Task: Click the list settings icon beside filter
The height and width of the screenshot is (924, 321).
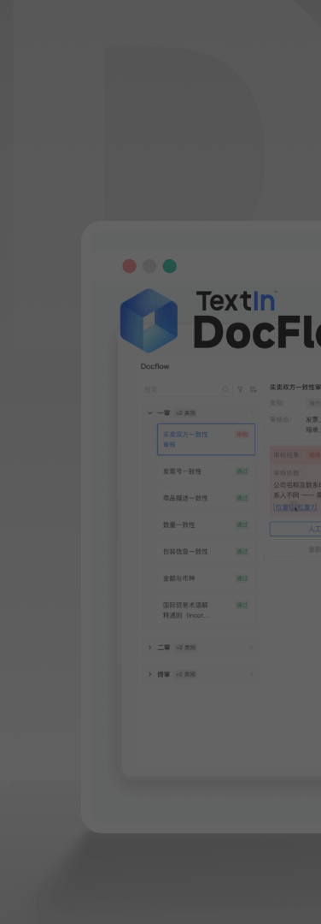Action: (253, 389)
